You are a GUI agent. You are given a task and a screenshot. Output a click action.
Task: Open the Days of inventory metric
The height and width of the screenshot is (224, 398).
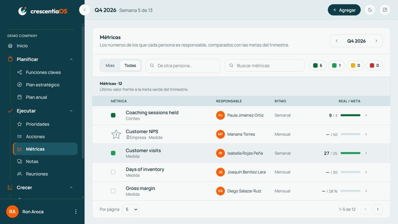145,169
